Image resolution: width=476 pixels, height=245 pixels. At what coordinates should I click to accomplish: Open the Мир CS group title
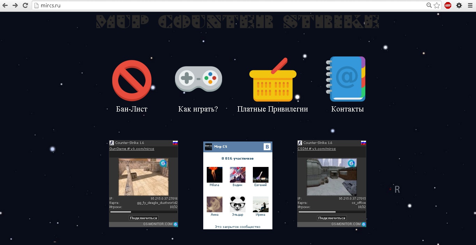[x=221, y=147]
